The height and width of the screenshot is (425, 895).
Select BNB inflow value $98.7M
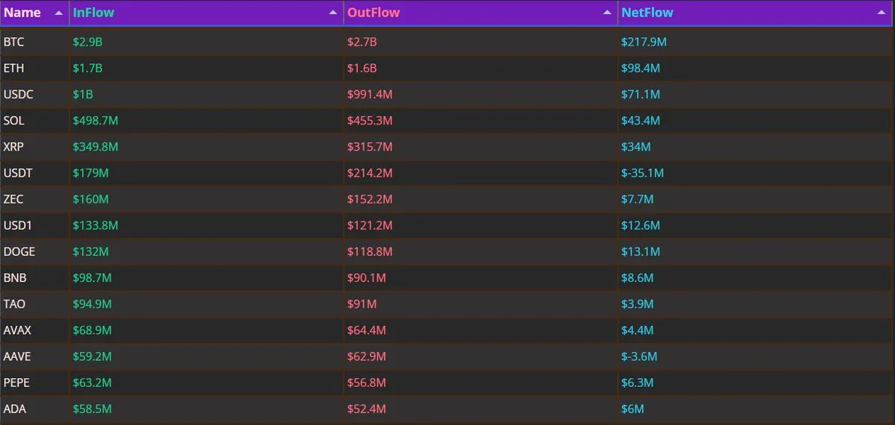pyautogui.click(x=92, y=277)
